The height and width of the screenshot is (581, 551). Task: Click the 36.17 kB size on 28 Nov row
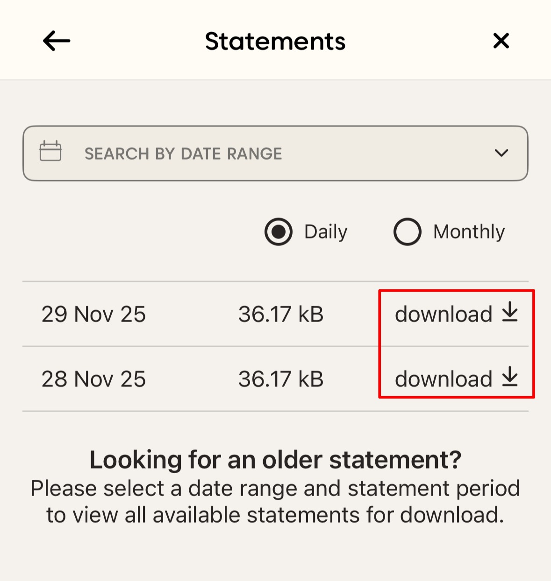point(281,379)
